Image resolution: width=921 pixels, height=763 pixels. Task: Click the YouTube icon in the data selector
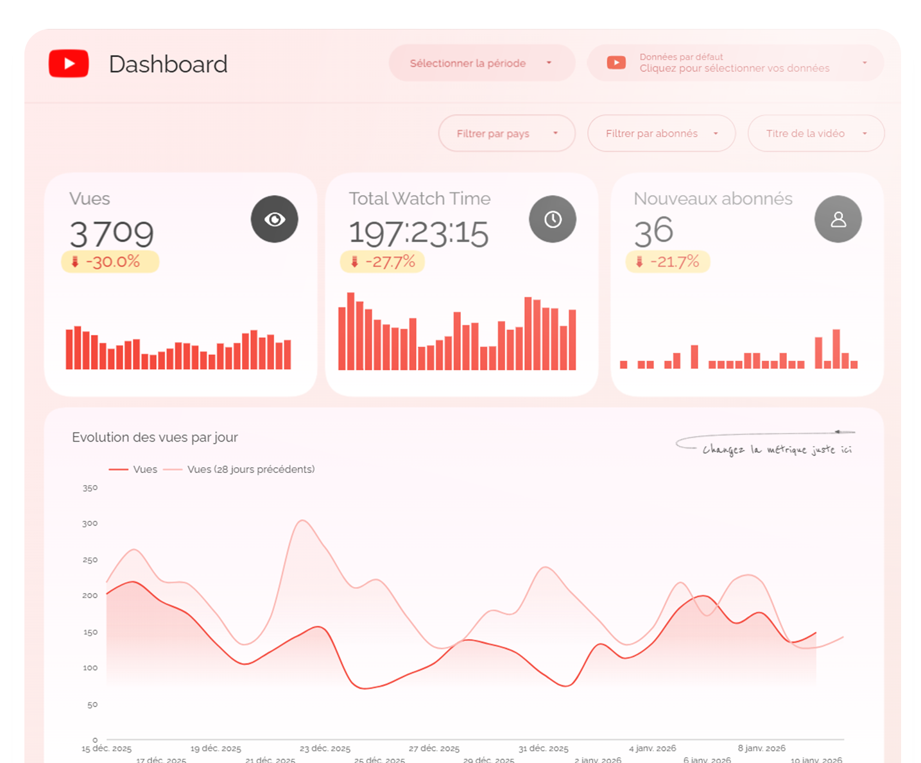point(615,62)
